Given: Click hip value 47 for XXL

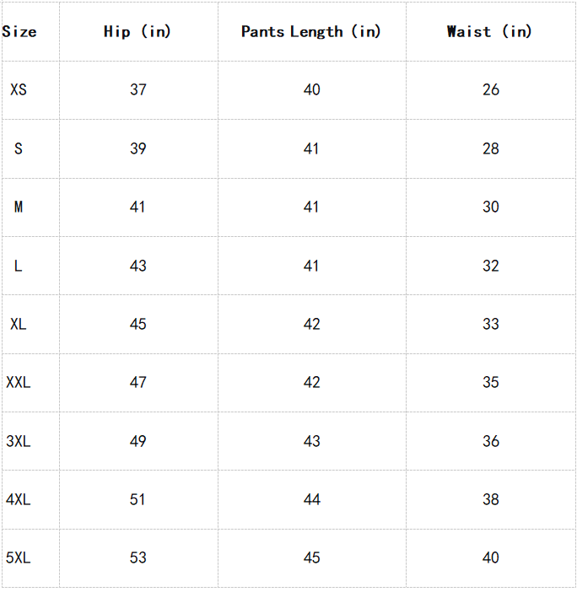Looking at the screenshot, I should pyautogui.click(x=138, y=382).
